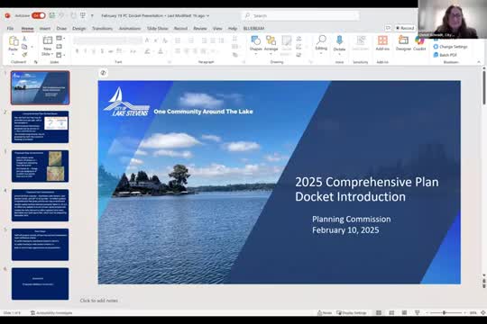Open the Comments pane icon
This screenshot has width=487, height=324.
(388, 28)
